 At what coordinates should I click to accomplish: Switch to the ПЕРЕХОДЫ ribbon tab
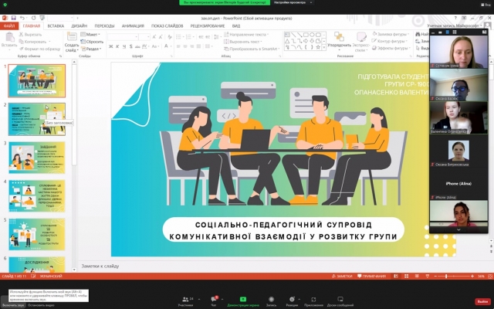point(104,25)
